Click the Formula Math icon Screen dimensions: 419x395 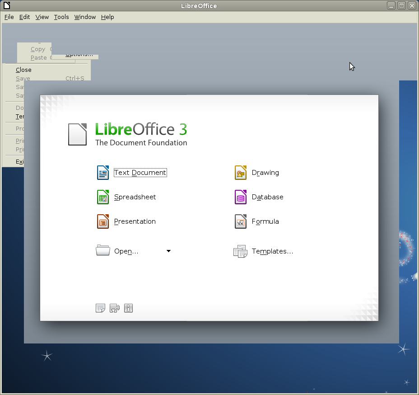pyautogui.click(x=241, y=221)
